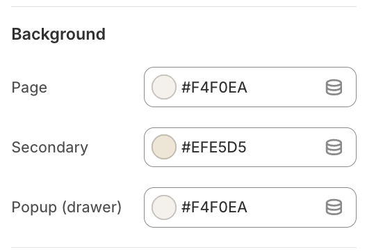
Task: Click the divider line above Background
Action: coord(183,6)
